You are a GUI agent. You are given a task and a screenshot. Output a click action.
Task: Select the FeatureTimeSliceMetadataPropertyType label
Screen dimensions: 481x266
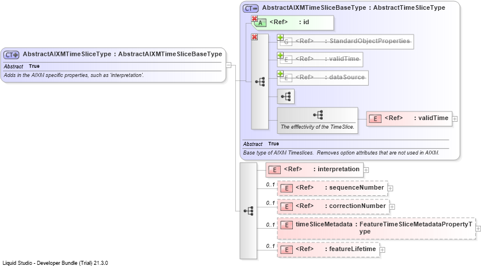coord(415,228)
